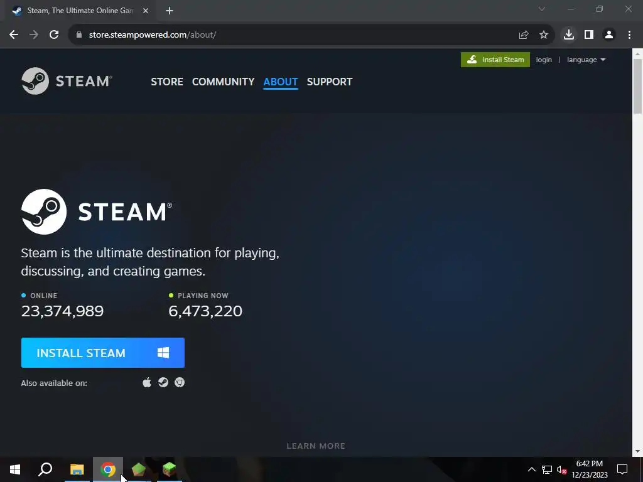643x482 pixels.
Task: Click the 'Also available on:' label
Action: pyautogui.click(x=54, y=383)
